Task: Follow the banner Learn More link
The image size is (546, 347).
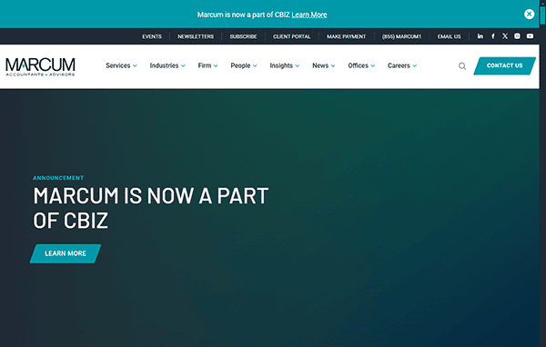Action: 309,15
